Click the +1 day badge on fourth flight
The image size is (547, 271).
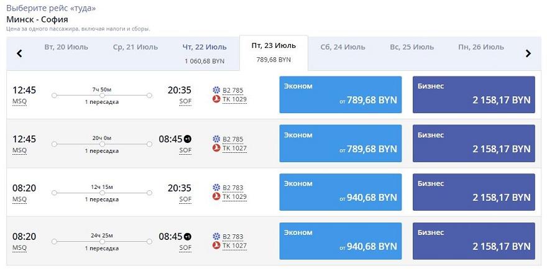click(x=188, y=237)
